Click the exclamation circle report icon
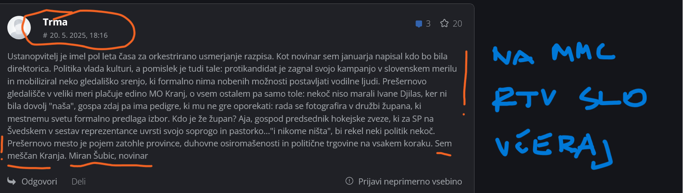Image resolution: width=683 pixels, height=193 pixels. pyautogui.click(x=349, y=181)
